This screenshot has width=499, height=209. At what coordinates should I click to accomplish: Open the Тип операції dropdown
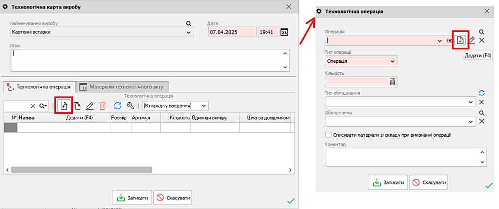[x=393, y=61]
